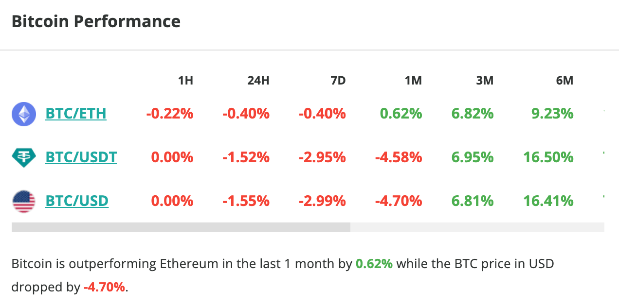Click the horizontal scrollbar thumb

pyautogui.click(x=181, y=227)
